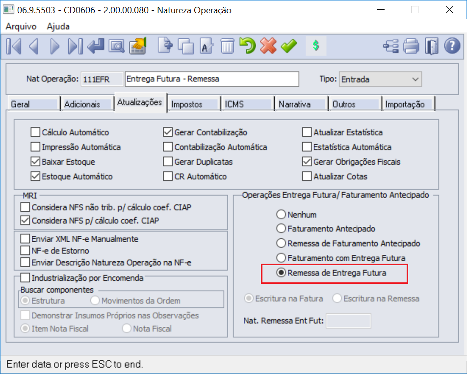This screenshot has width=467, height=374.
Task: Click the Nat. Remessa Ent Fut field
Action: pos(348,321)
